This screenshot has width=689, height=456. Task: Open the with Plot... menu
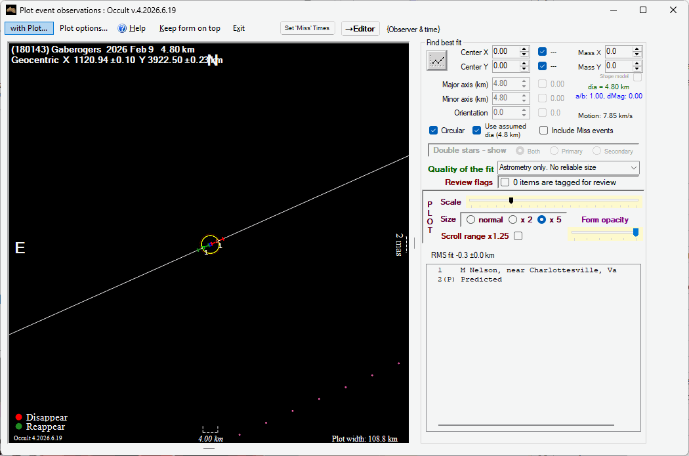click(x=29, y=28)
